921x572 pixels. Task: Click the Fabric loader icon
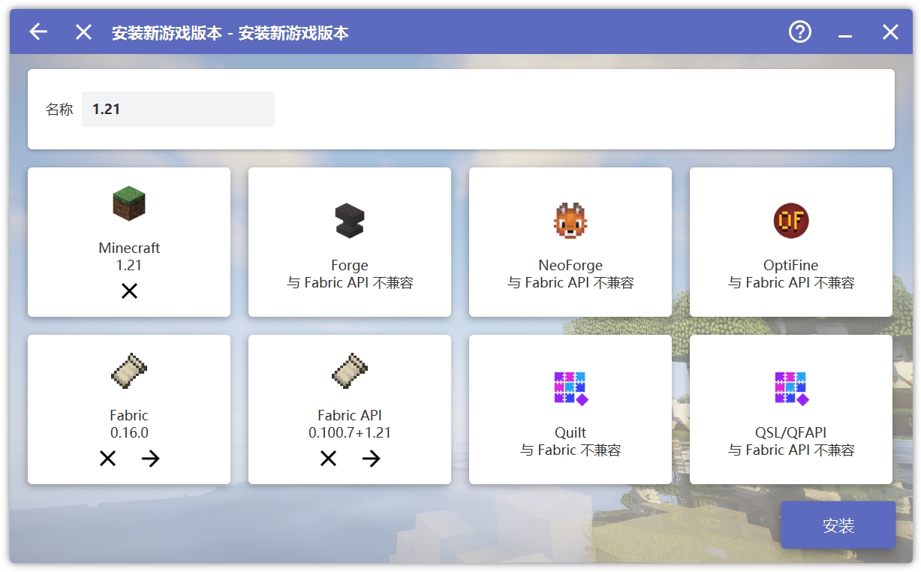point(129,371)
